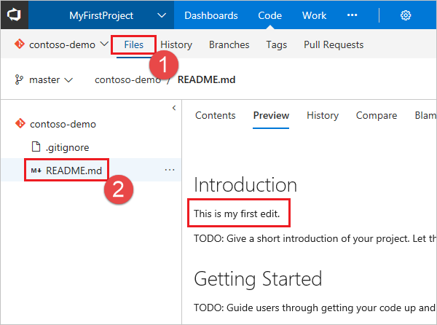This screenshot has height=325, width=437.
Task: Open the Compare tab for the file
Action: [376, 115]
